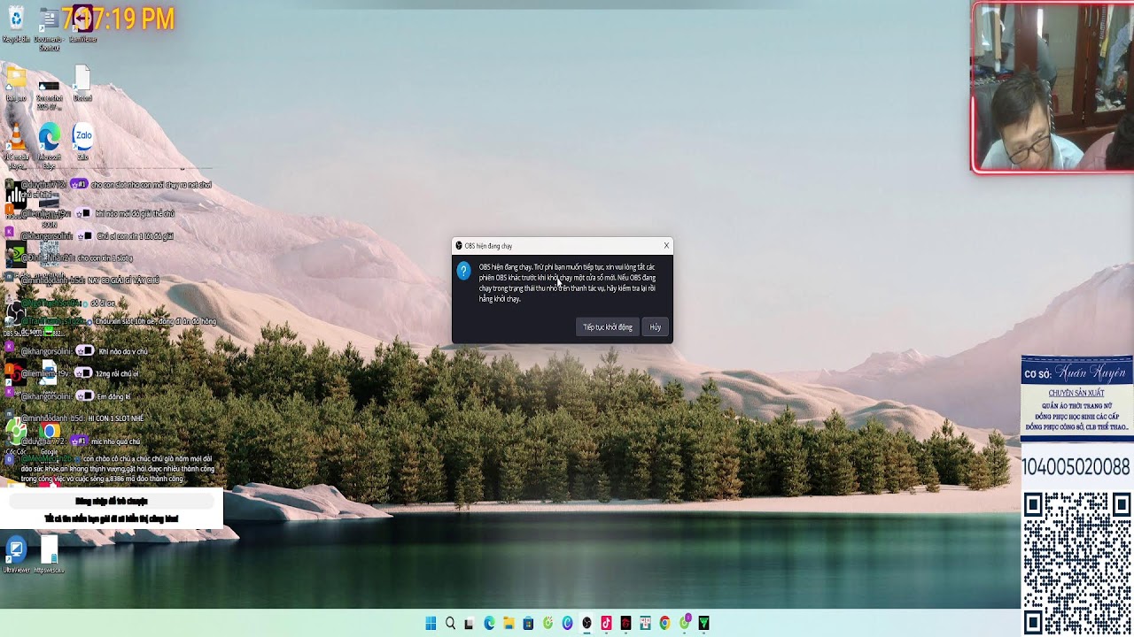Open Cốc Cốc with notification badge

pos(685,623)
